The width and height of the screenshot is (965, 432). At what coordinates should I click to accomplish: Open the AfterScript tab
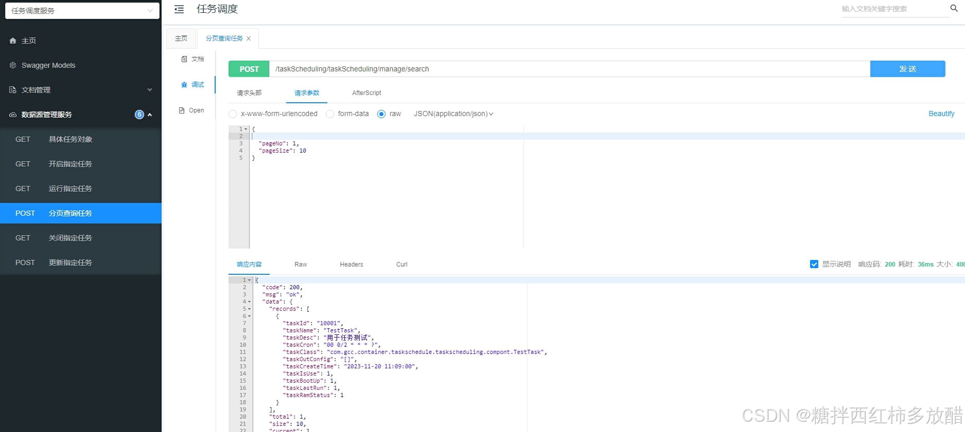click(x=366, y=93)
